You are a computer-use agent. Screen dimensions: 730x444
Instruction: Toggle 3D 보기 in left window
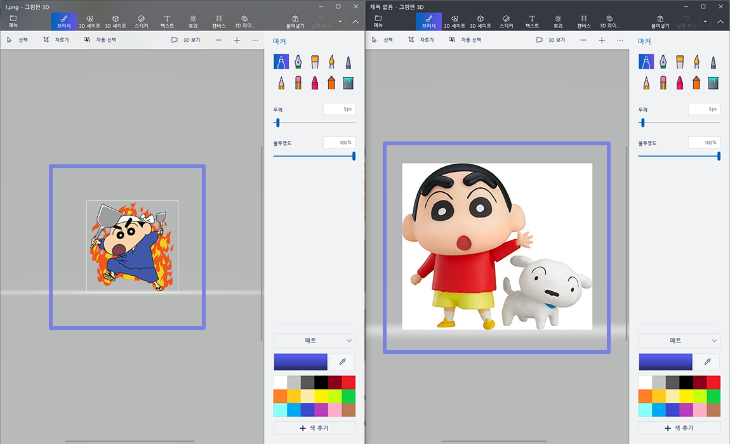185,40
